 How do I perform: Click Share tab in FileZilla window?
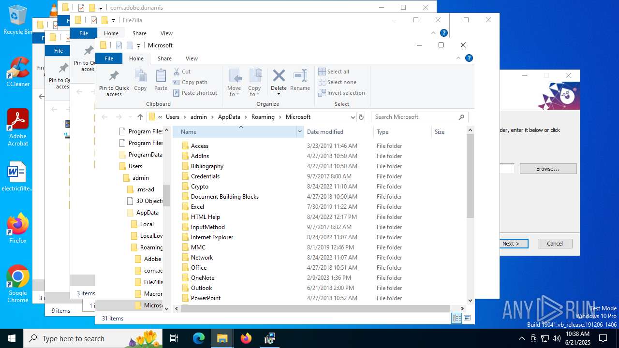139,33
